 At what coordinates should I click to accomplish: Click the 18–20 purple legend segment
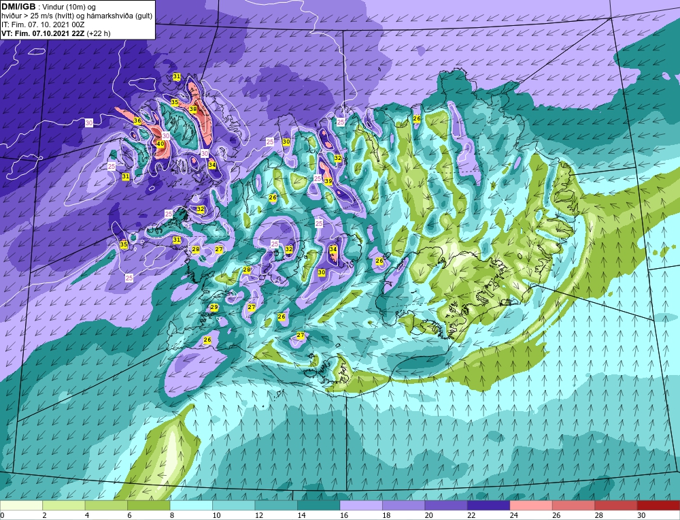coord(404,505)
